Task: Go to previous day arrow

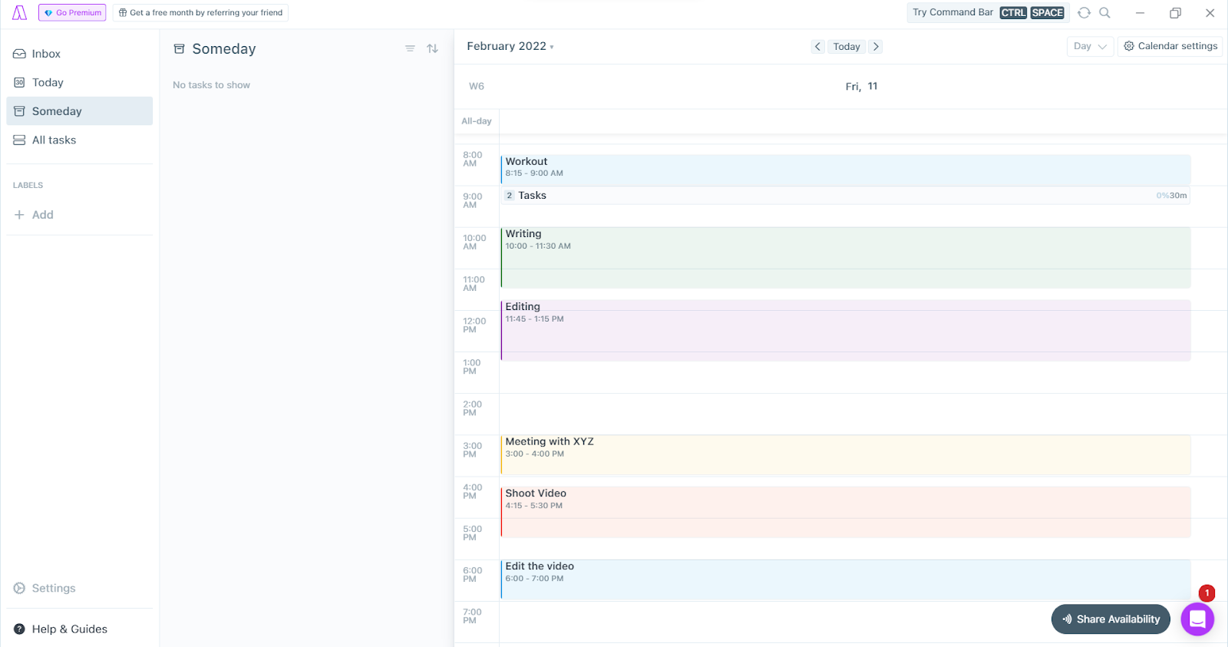Action: (x=818, y=47)
